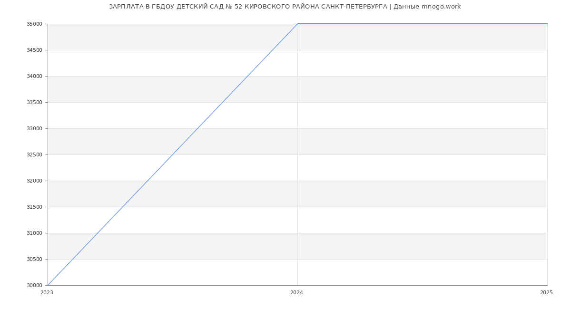Select the 35000 y-axis label
This screenshot has height=309, width=571.
[x=35, y=24]
